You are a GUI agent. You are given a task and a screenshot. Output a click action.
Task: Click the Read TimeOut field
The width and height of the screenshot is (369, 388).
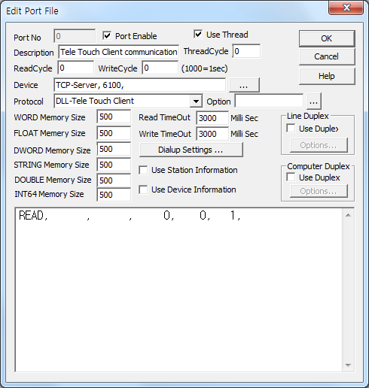tap(212, 118)
